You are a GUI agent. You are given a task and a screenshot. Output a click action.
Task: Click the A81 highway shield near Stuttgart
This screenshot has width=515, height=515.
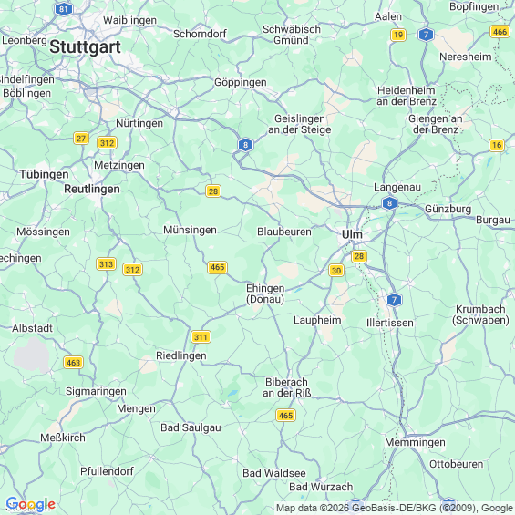(64, 9)
